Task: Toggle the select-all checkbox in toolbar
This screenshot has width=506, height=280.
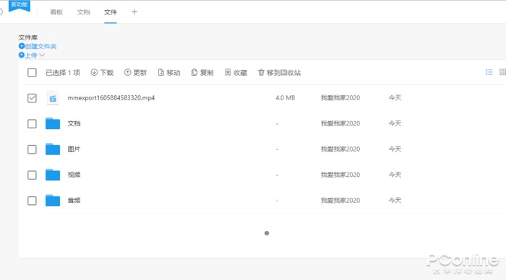Action: pyautogui.click(x=32, y=72)
